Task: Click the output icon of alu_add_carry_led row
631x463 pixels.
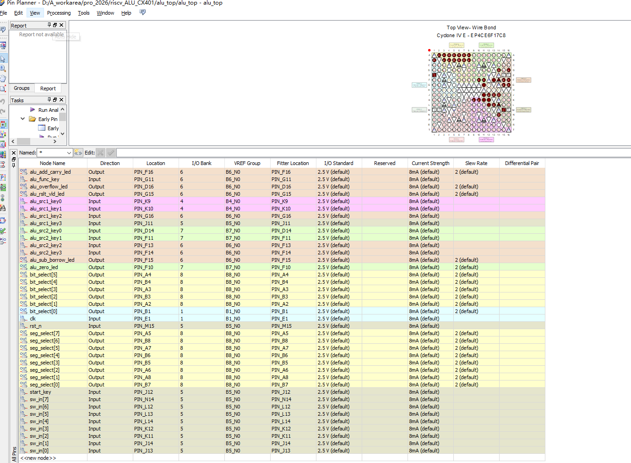Action: click(23, 171)
